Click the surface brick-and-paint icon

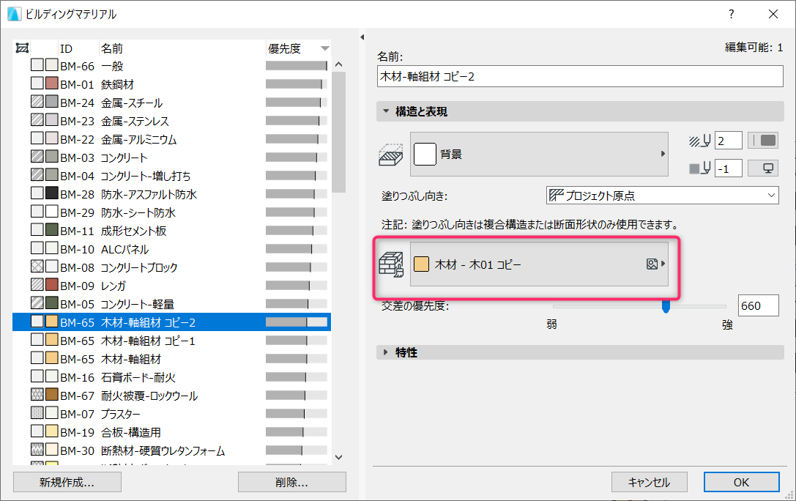391,264
